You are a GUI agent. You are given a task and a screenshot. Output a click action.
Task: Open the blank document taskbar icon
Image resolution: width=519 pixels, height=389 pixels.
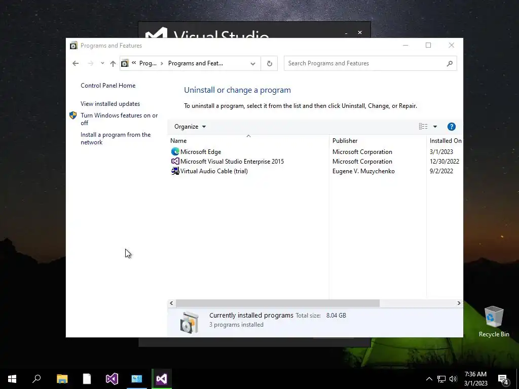87,379
